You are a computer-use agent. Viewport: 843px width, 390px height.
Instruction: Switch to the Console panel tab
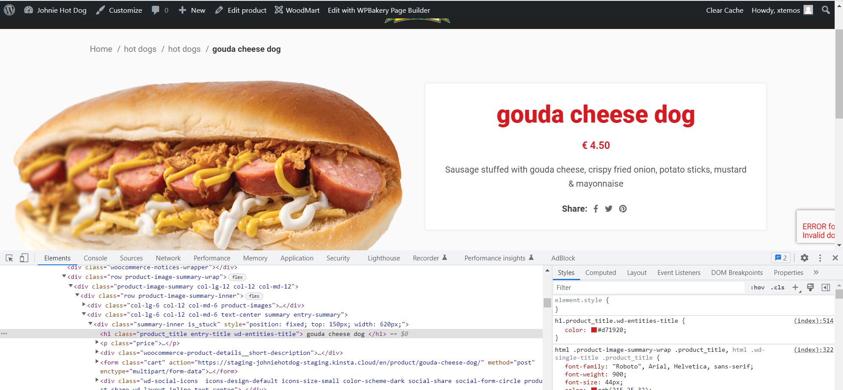[x=95, y=258]
